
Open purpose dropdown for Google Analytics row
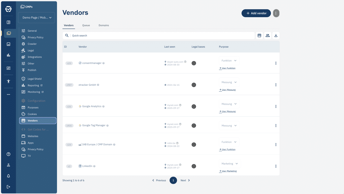[229, 104]
